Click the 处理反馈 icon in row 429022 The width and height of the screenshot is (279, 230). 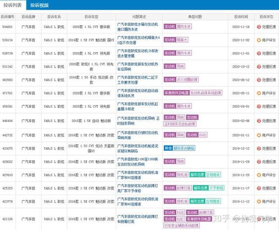coord(259,162)
